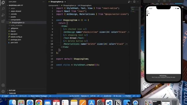Screen dimensions: 187x105
Task: Click Ln 13, Col 62 cursor position
Action: point(74,96)
